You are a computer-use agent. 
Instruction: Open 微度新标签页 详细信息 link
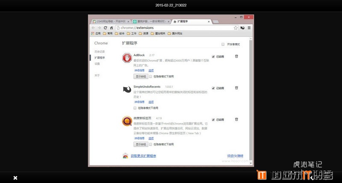(x=139, y=138)
